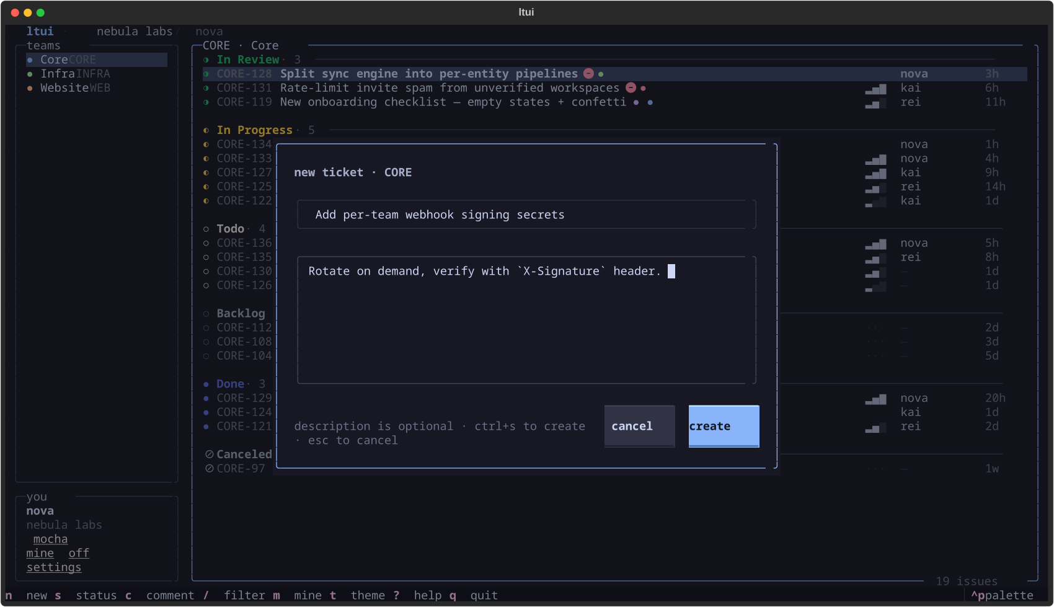The height and width of the screenshot is (607, 1054).
Task: Click the green label dot on CORE-128
Action: click(x=601, y=74)
